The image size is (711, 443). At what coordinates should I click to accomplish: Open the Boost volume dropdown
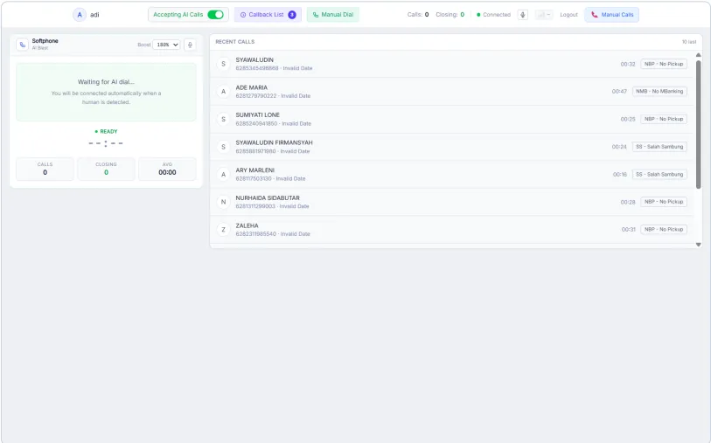[x=166, y=45]
